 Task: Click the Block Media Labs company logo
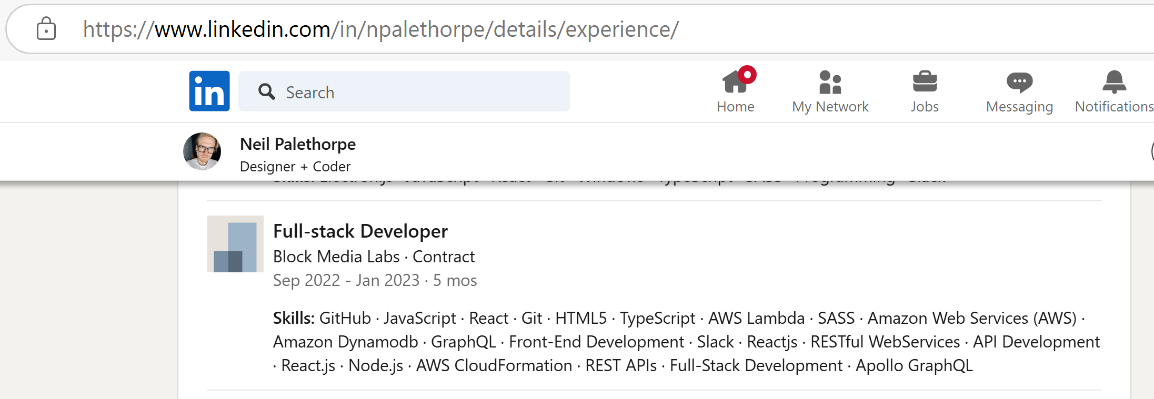coord(235,244)
